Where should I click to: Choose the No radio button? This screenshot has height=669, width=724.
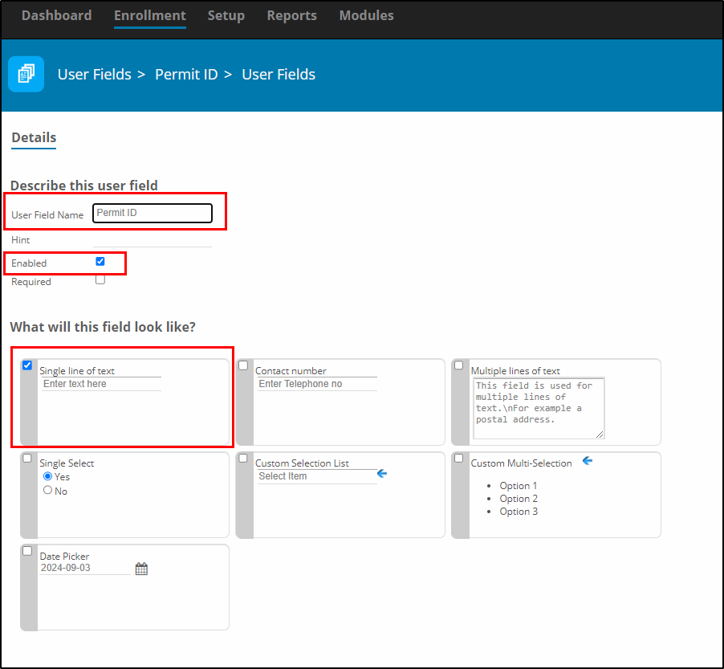pos(47,490)
